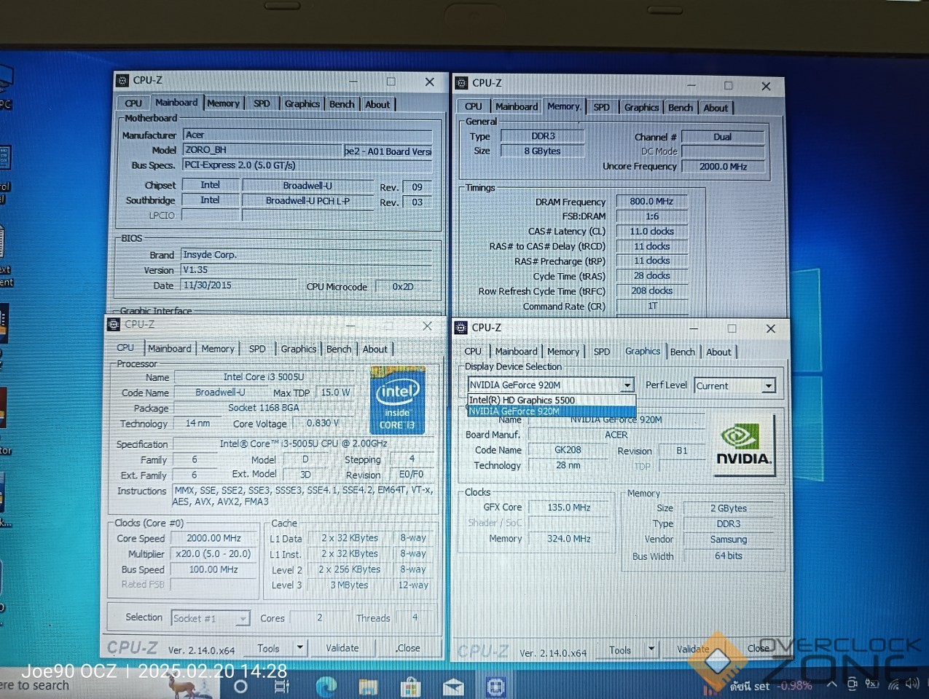
Task: Open the Wi-Fi network tray icon
Action: [x=893, y=685]
